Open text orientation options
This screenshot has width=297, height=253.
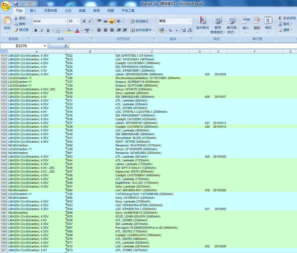(120, 21)
